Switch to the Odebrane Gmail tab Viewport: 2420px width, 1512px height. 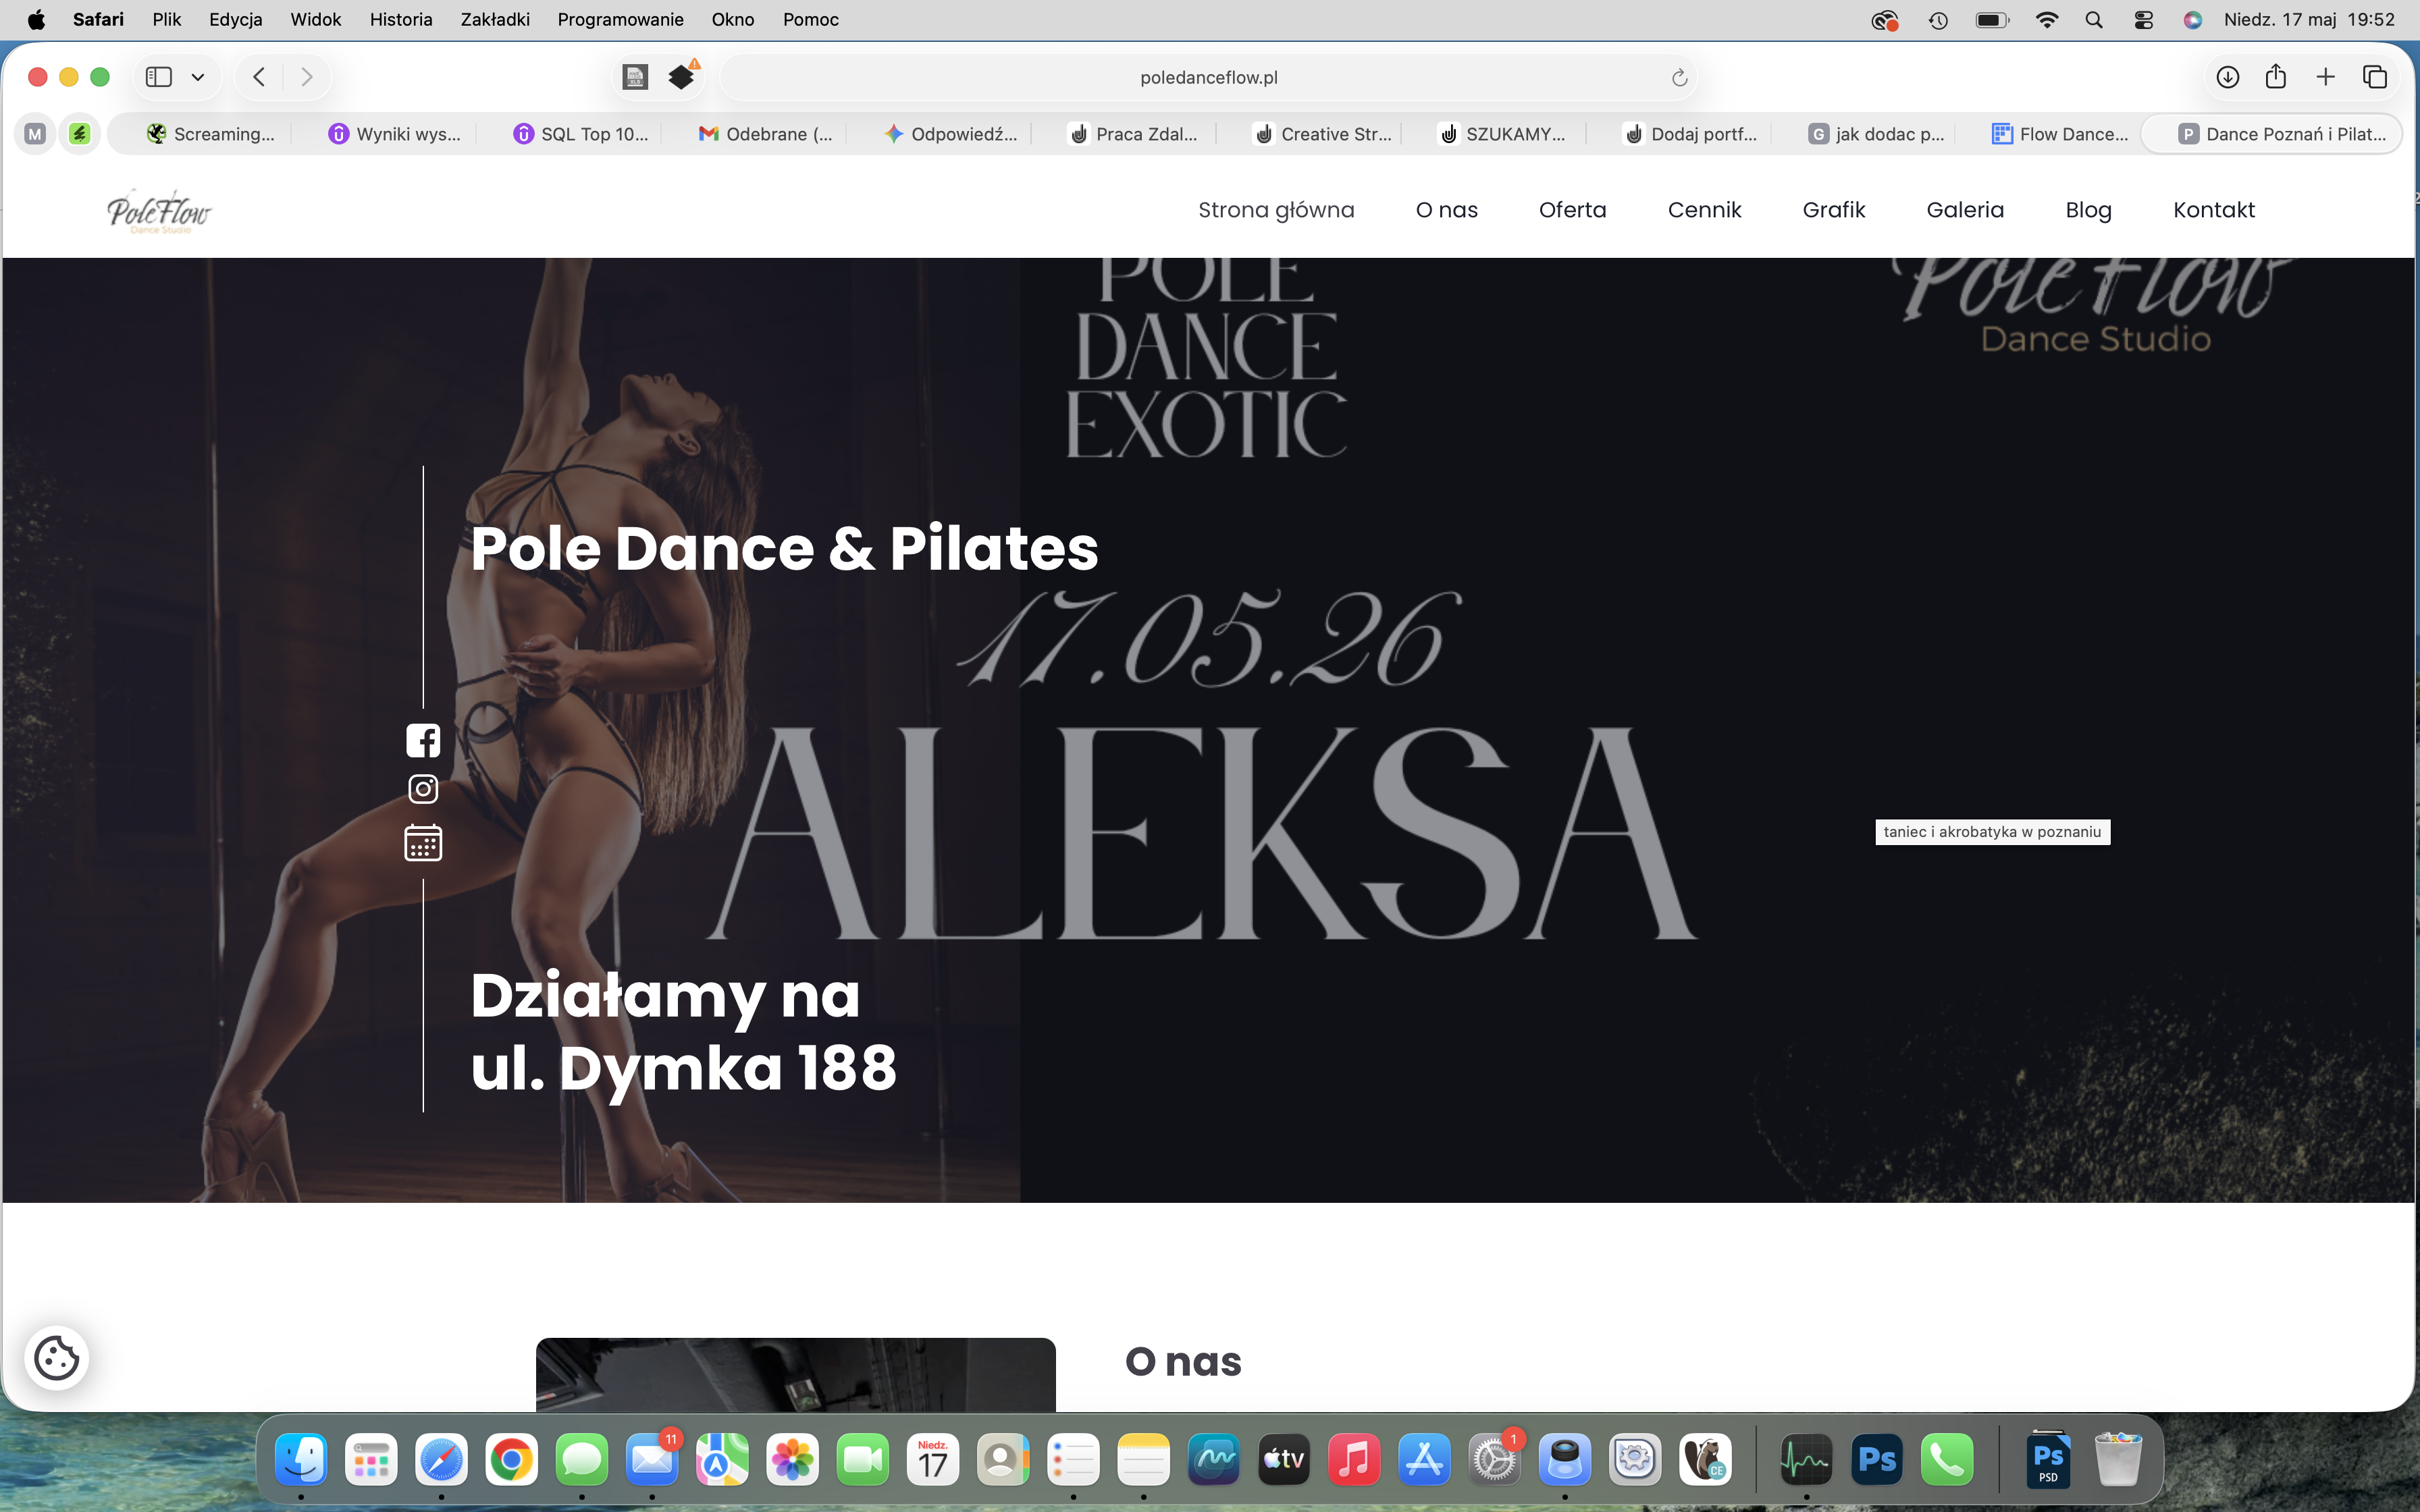pos(765,134)
